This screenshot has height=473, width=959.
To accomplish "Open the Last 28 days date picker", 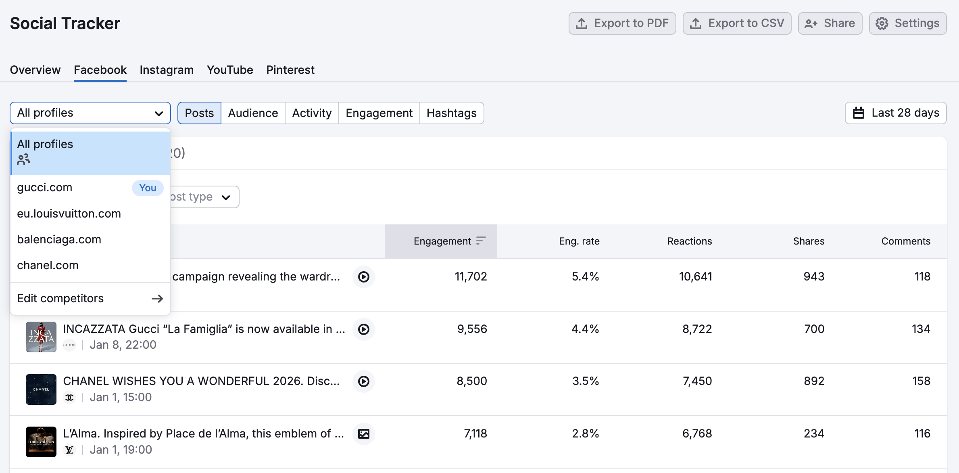I will tap(896, 113).
